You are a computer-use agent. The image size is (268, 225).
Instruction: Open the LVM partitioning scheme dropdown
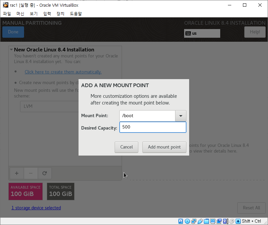pyautogui.click(x=49, y=106)
